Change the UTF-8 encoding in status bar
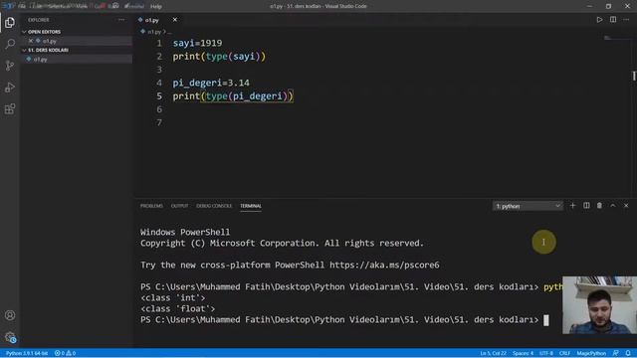Image resolution: width=637 pixels, height=358 pixels. click(x=546, y=353)
